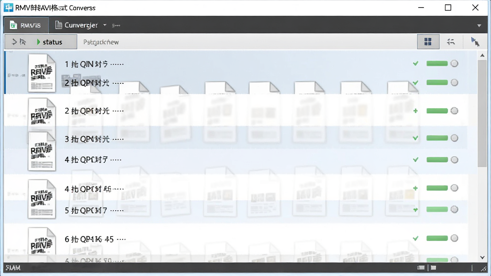The width and height of the screenshot is (491, 276).
Task: Select radio circle in row 2 with plus marker
Action: coord(455,111)
